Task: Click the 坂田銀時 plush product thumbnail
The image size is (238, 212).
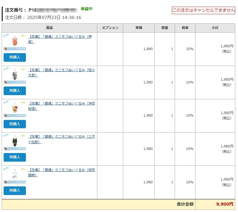Action: 15,176
